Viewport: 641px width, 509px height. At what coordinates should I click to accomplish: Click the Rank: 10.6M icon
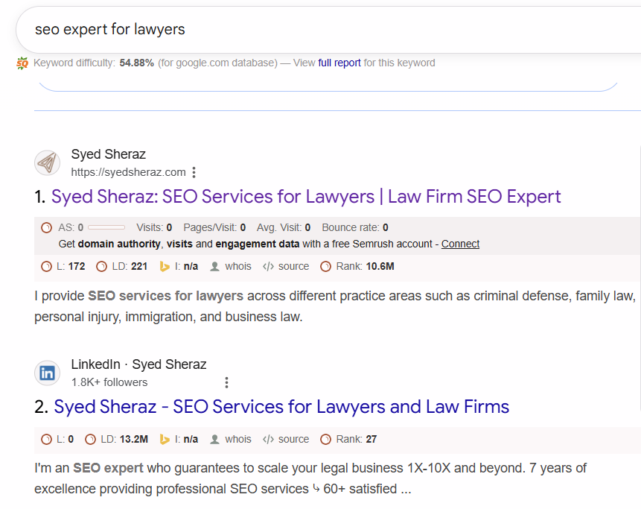coord(325,267)
